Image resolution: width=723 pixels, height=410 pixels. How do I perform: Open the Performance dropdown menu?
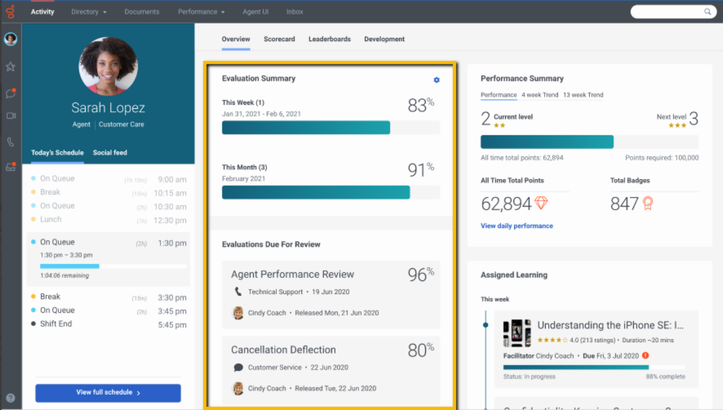201,12
